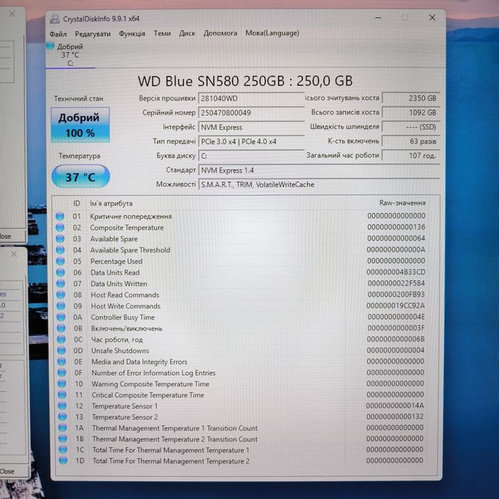Click status icon for Включень/виключень row
499x499 pixels.
pos(61,328)
